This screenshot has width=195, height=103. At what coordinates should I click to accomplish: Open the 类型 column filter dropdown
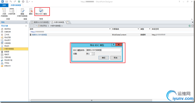[150, 29]
